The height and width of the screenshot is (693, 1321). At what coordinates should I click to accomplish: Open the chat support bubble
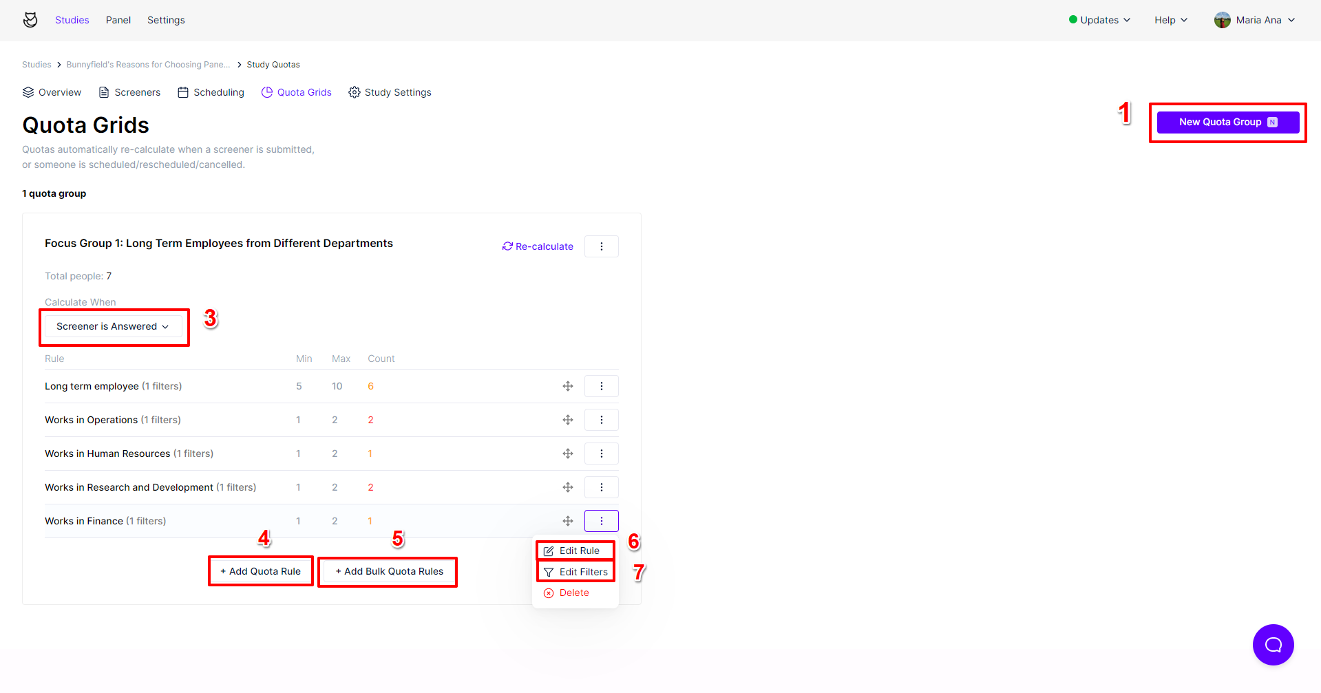pos(1273,645)
